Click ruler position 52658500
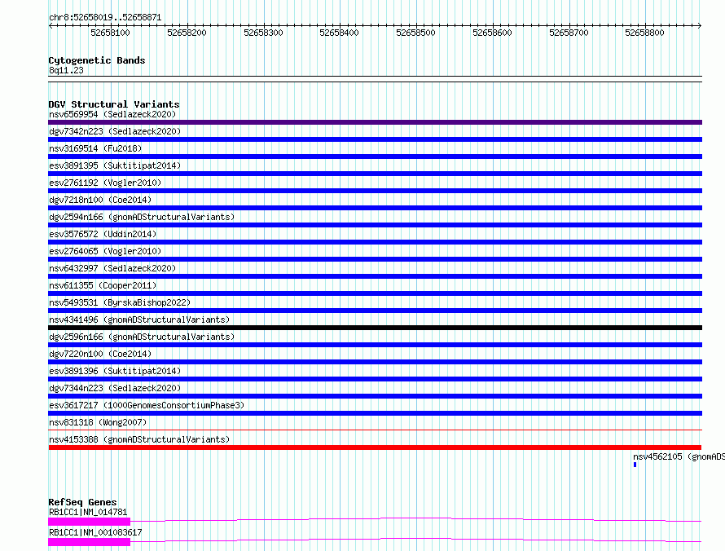 [x=415, y=33]
